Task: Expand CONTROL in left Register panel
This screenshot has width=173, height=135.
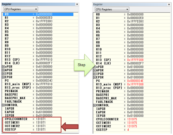Action: tap(3, 105)
